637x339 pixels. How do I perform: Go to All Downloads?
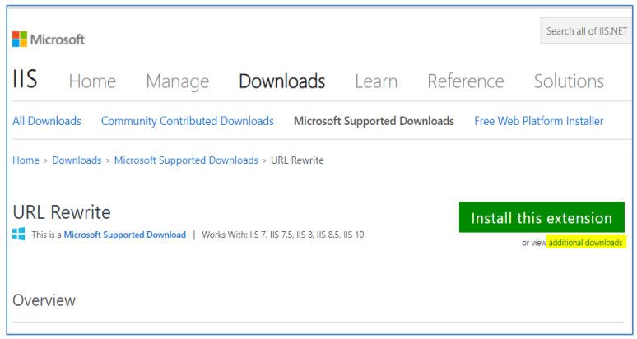[x=47, y=121]
